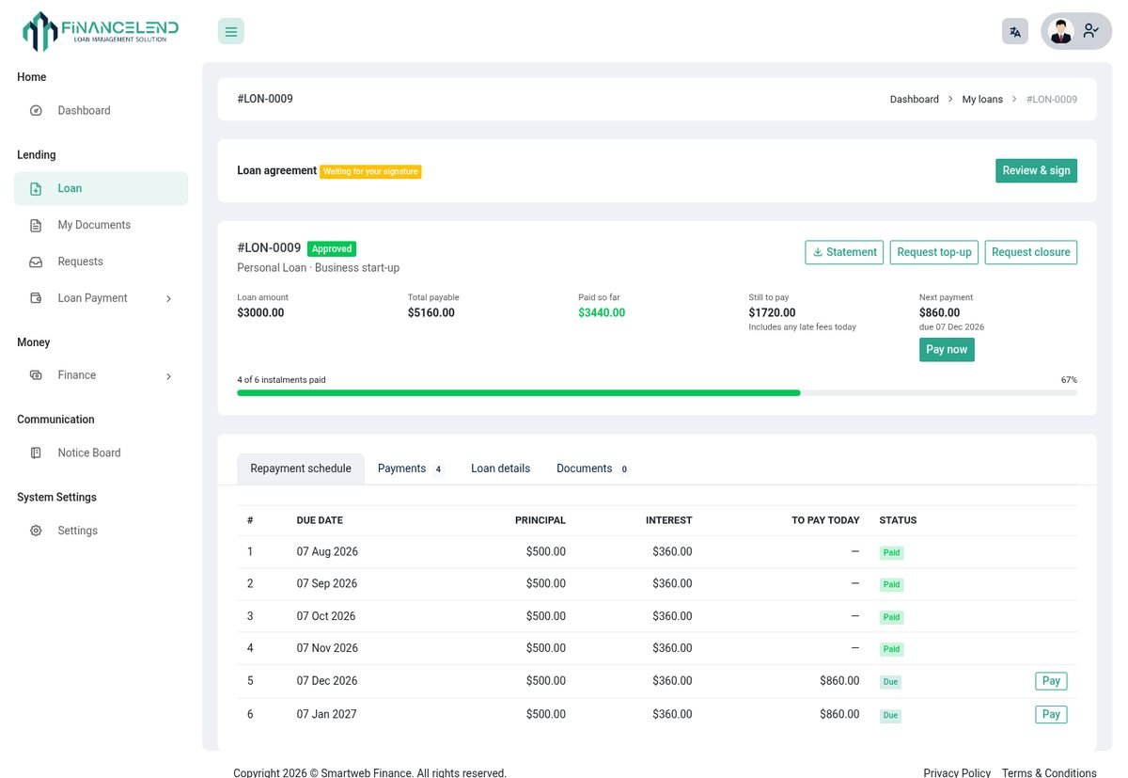Click the My loans breadcrumb link
Screen dimensions: 1128x778
click(982, 99)
